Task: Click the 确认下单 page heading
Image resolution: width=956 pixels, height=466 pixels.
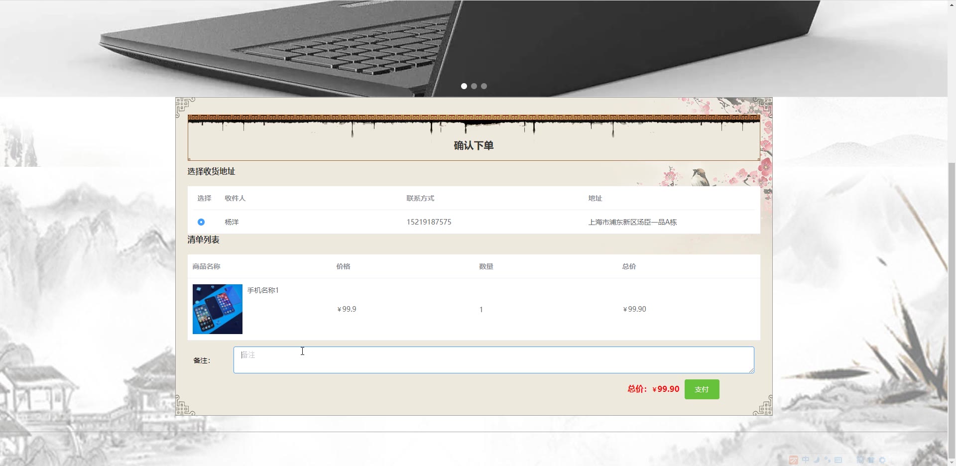Action: tap(474, 145)
